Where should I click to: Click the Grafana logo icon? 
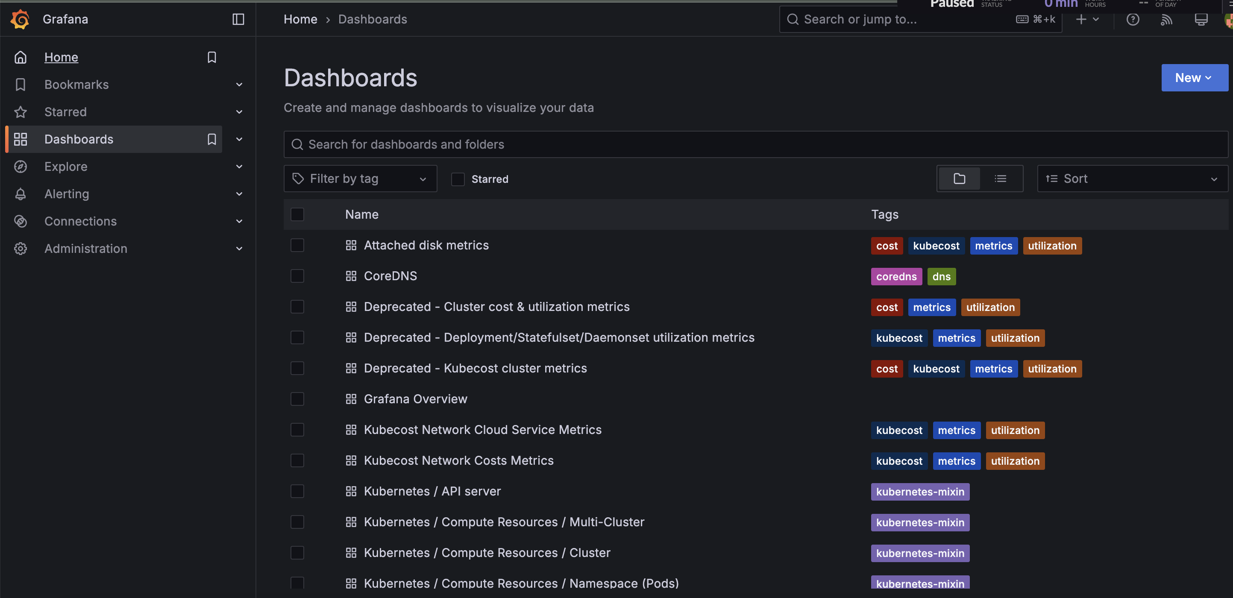20,19
